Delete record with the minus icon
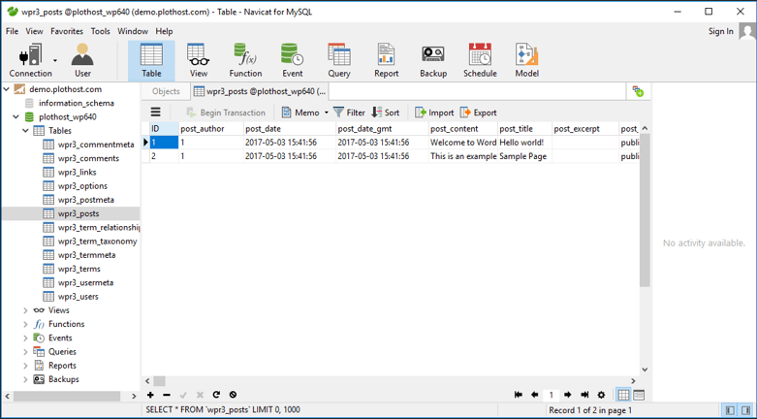The height and width of the screenshot is (419, 757). (x=167, y=395)
